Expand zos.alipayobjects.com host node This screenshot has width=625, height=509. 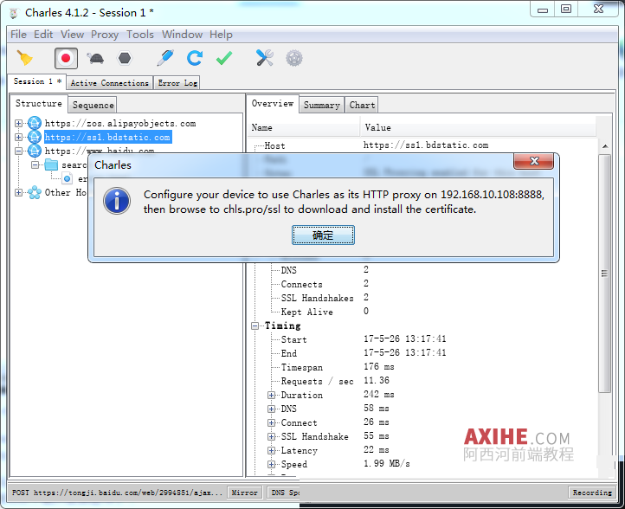pos(18,123)
